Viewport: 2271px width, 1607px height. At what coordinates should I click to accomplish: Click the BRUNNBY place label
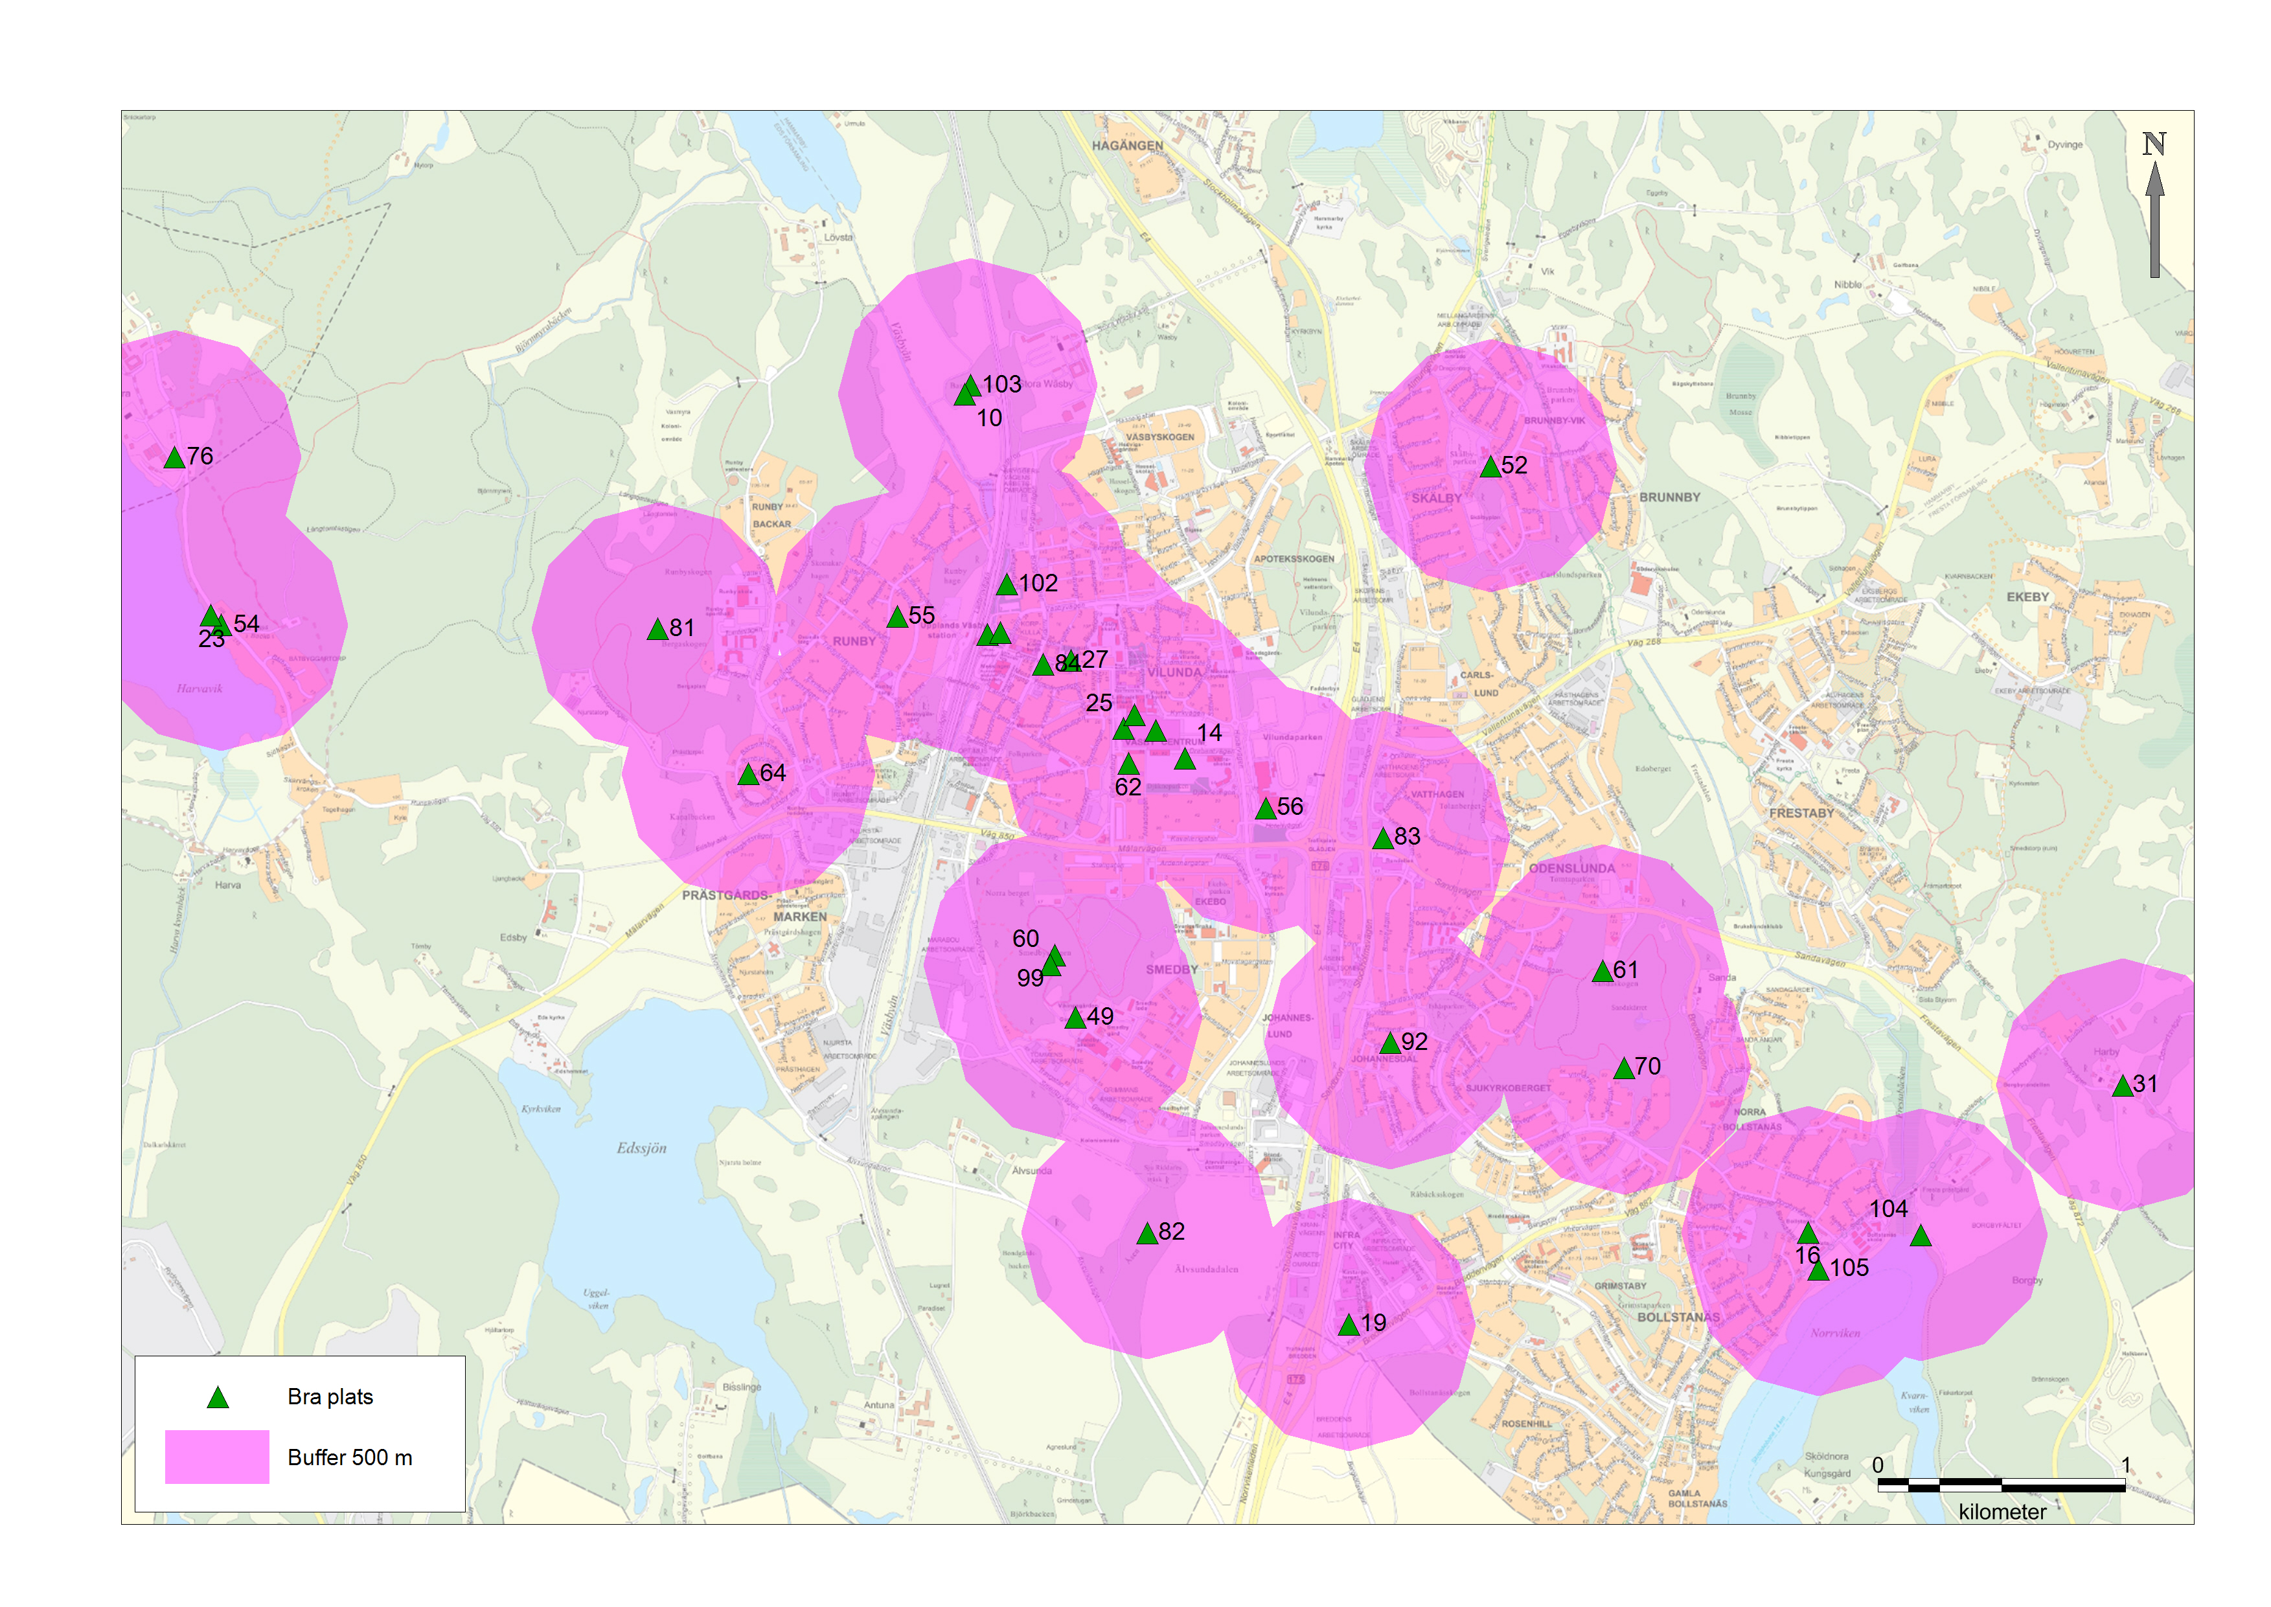[x=1669, y=497]
